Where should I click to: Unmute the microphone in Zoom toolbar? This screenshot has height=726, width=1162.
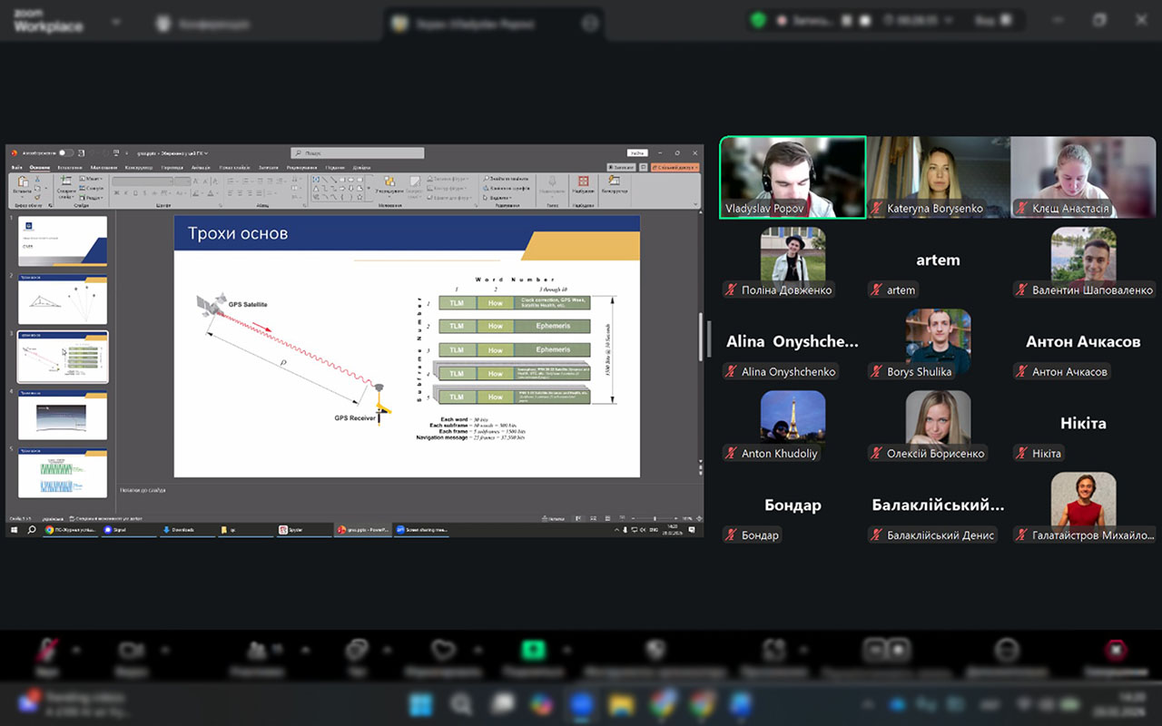click(46, 650)
